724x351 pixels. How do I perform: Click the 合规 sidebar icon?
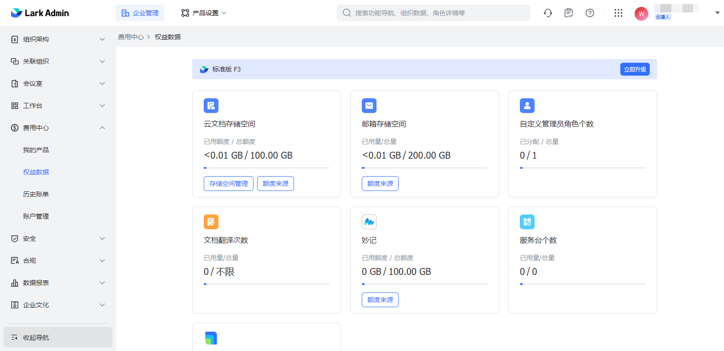15,261
